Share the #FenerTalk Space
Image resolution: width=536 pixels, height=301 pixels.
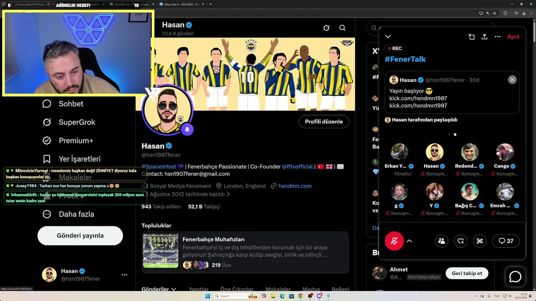click(x=484, y=37)
